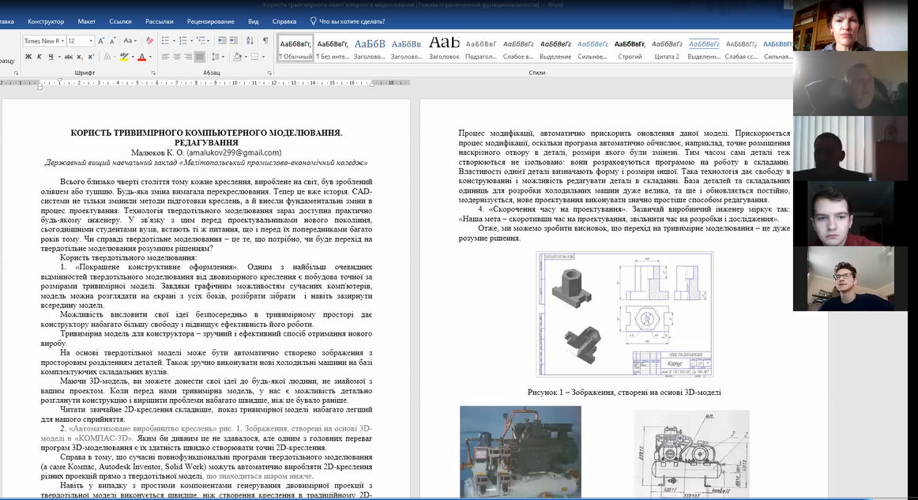Apply bold formatting with the Ж button
Screen dimensions: 918x500
28,57
